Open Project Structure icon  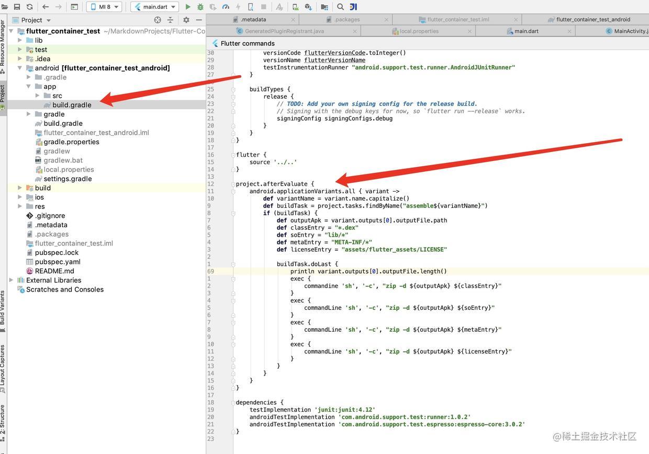(x=324, y=7)
